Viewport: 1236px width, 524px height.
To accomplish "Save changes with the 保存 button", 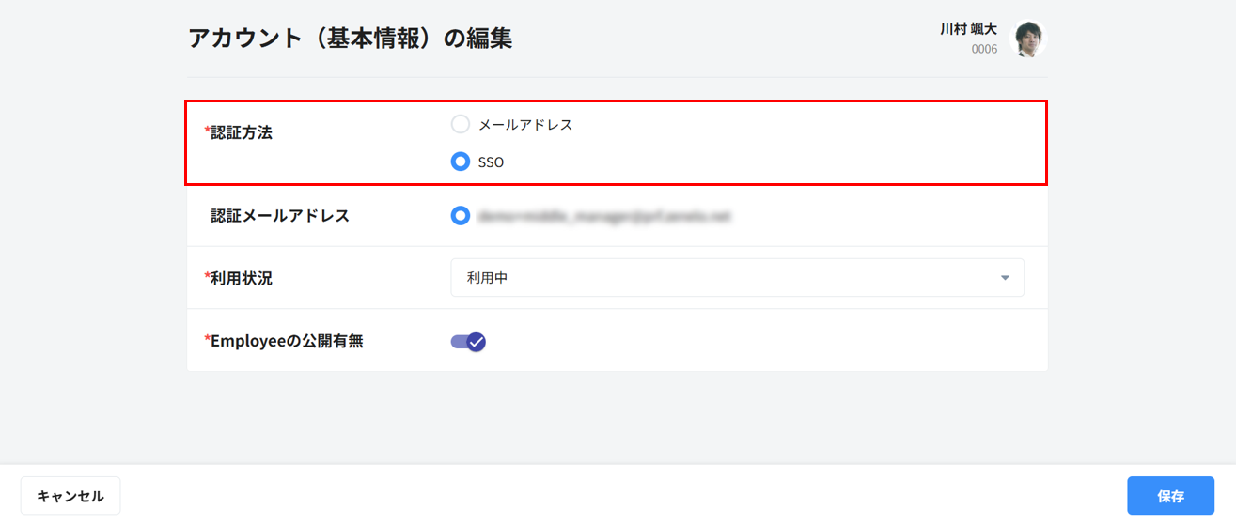I will coord(1170,496).
